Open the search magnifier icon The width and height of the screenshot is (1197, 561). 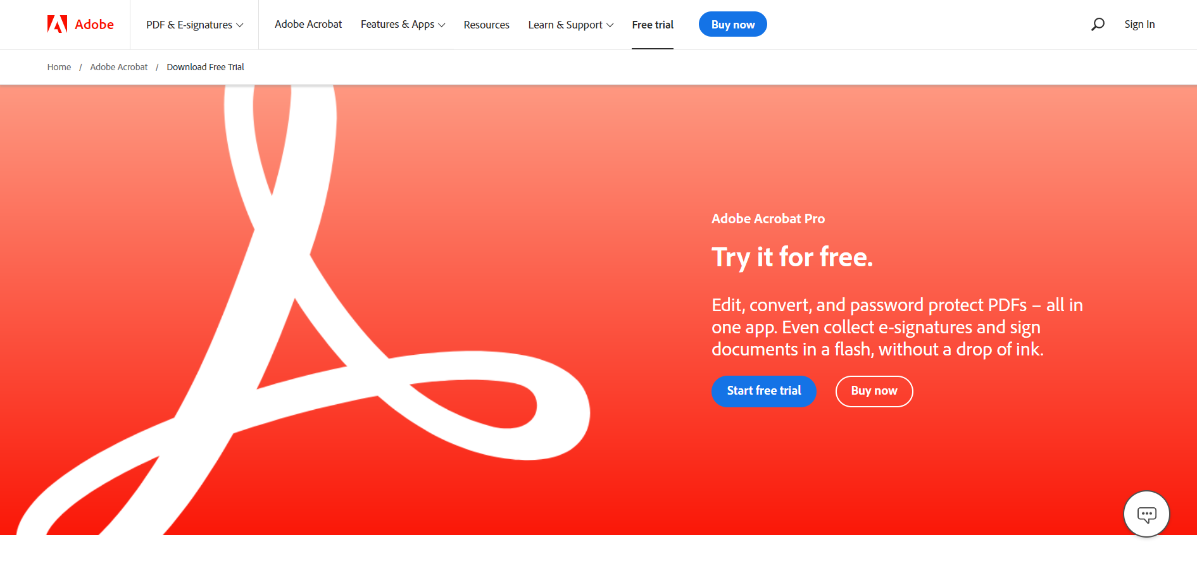tap(1098, 24)
